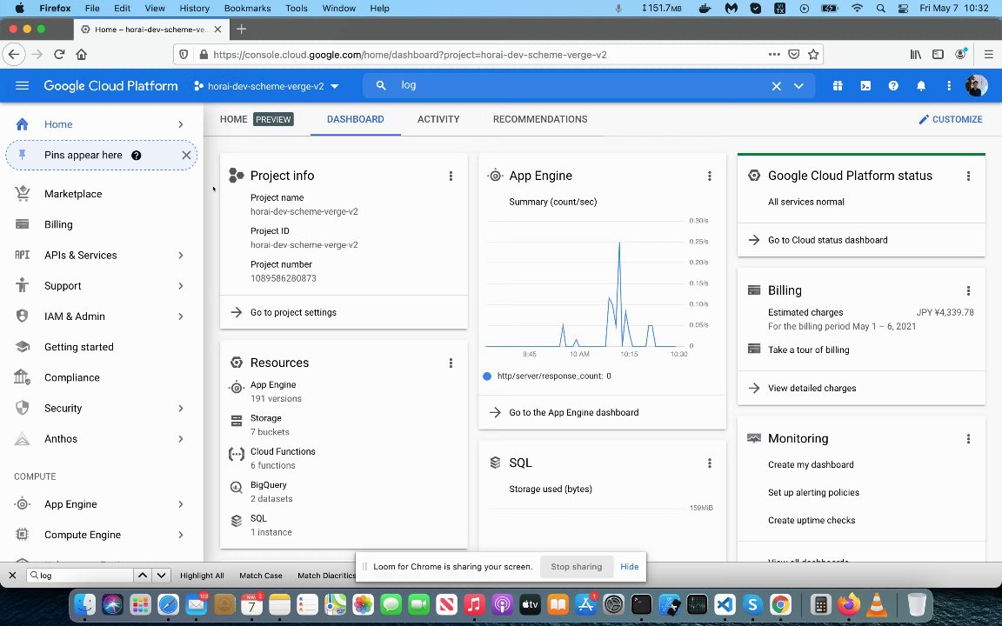
Task: Open Resources card options menu
Action: (451, 363)
